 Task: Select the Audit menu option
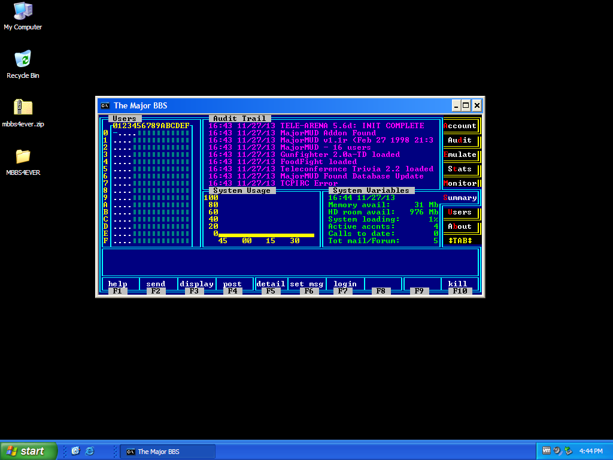click(x=460, y=140)
